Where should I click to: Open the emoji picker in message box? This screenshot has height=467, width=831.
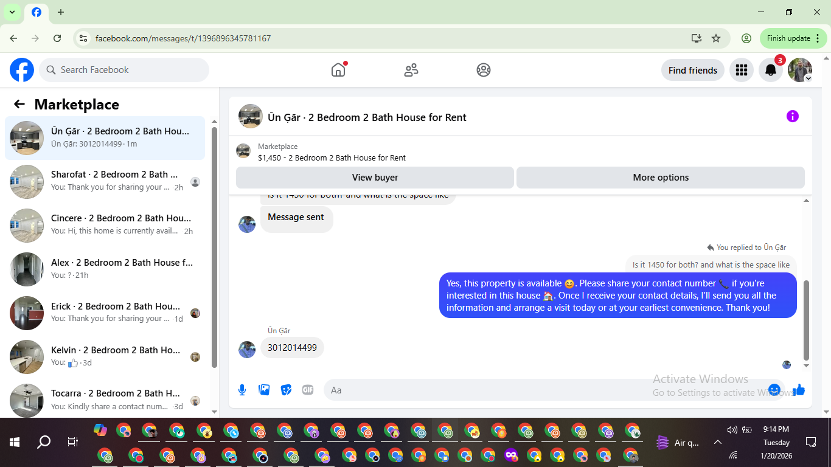[x=774, y=390]
